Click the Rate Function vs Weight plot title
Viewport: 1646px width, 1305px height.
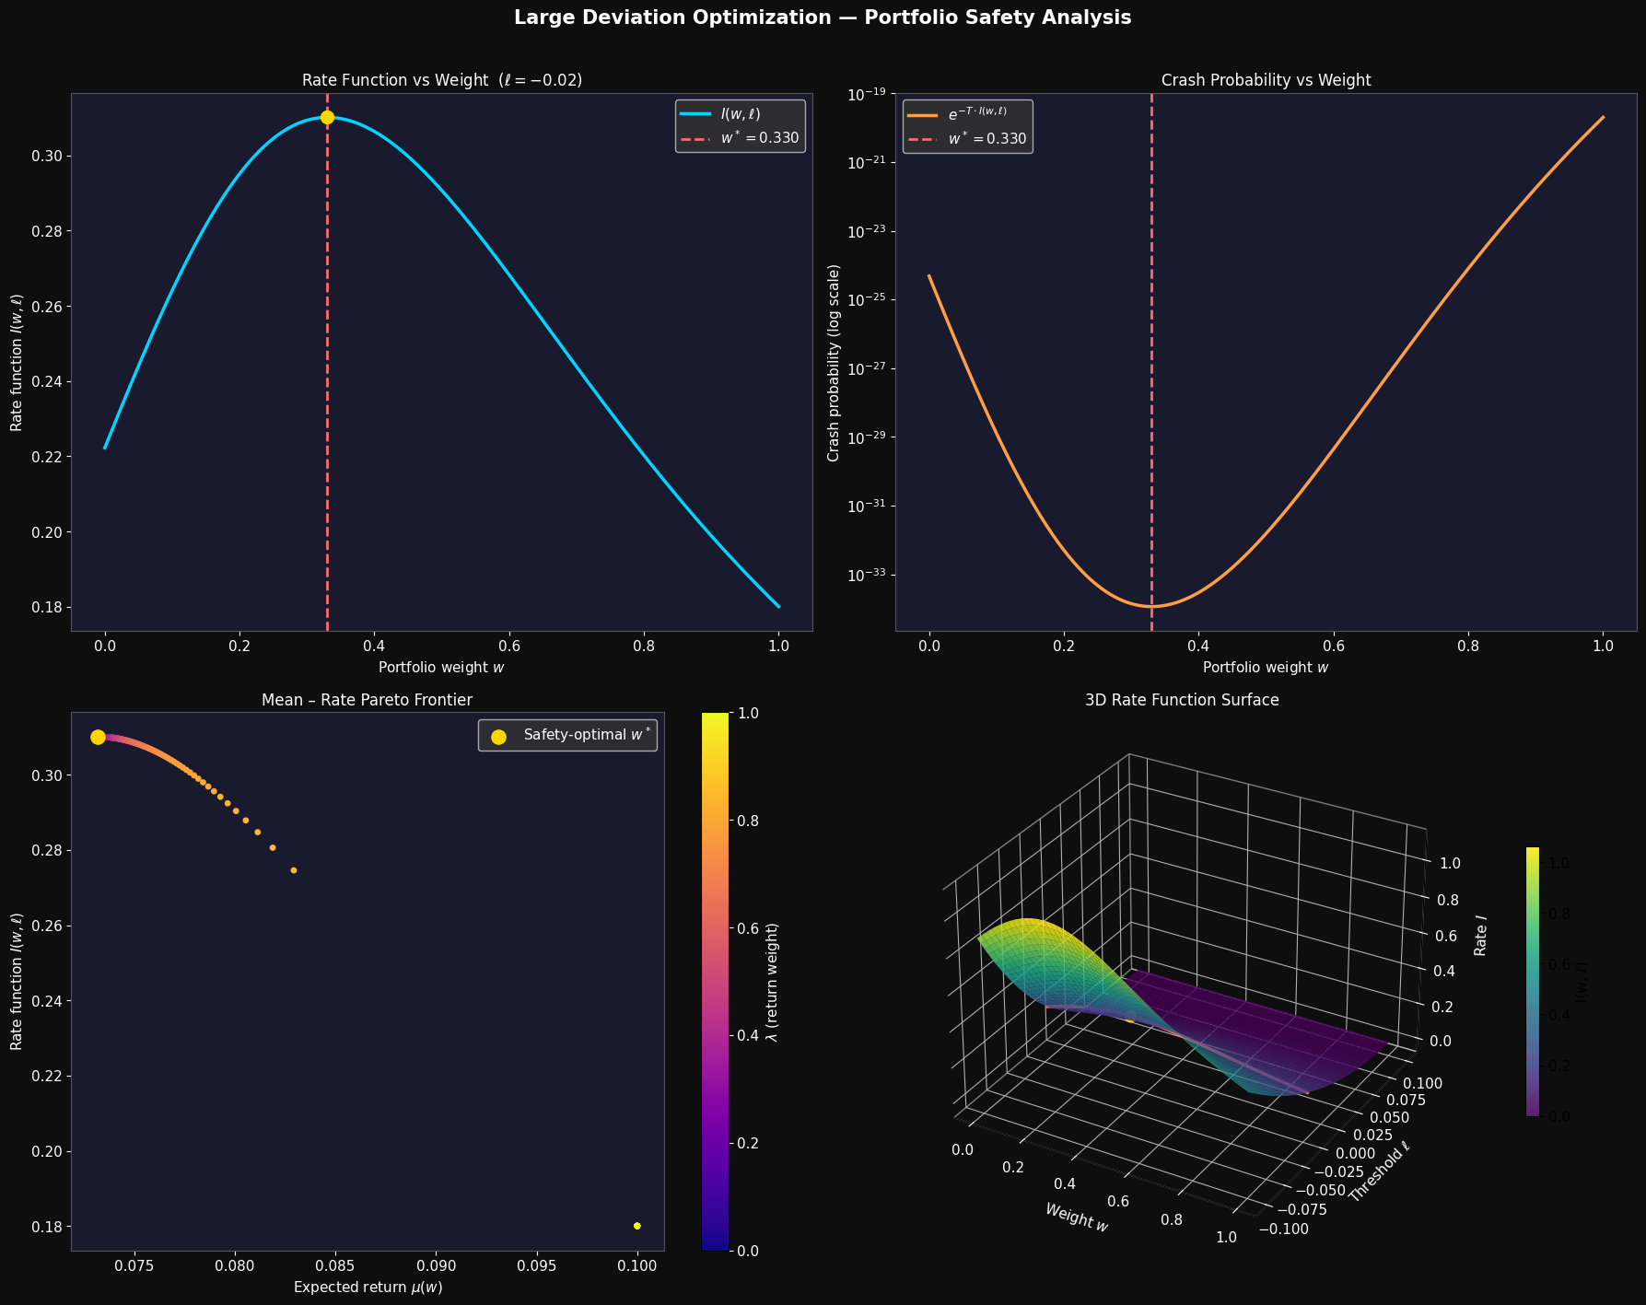(x=442, y=80)
